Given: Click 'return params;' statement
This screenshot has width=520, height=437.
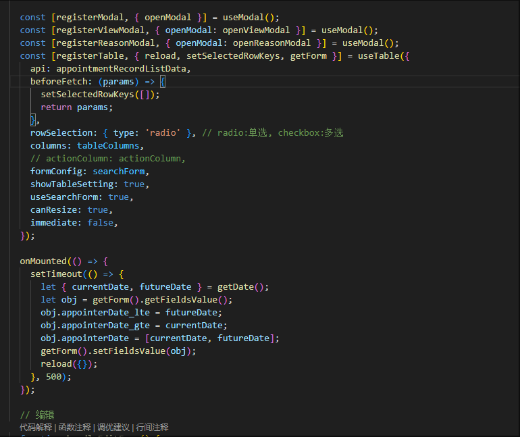Looking at the screenshot, I should point(76,107).
